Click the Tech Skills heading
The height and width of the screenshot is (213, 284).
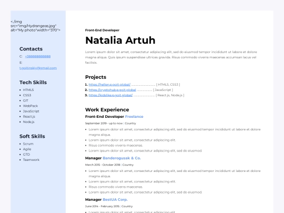pos(33,83)
